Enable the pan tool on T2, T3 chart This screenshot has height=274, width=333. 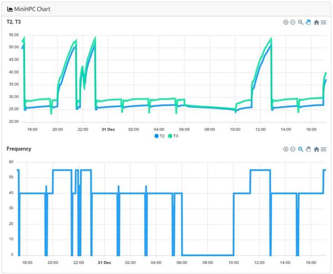(x=308, y=22)
